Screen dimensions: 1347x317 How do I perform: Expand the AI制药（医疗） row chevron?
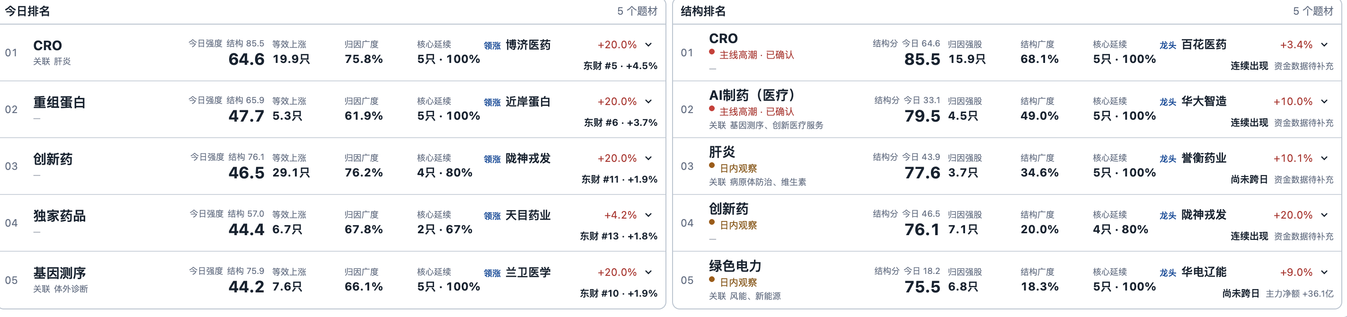click(1324, 101)
